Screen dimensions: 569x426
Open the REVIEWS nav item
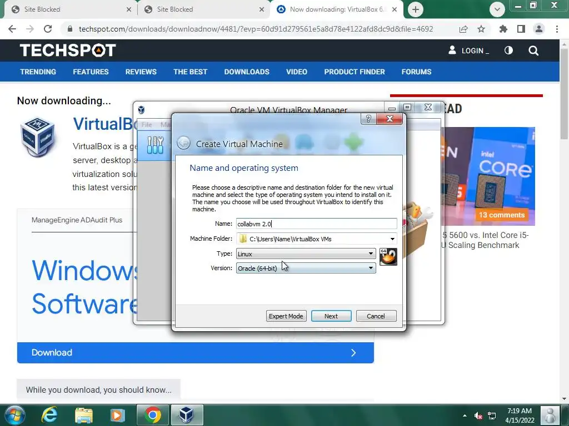point(141,72)
